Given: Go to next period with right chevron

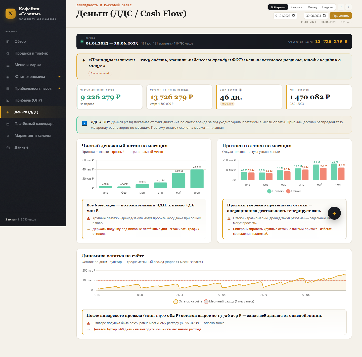Looking at the screenshot, I should pos(348,7).
